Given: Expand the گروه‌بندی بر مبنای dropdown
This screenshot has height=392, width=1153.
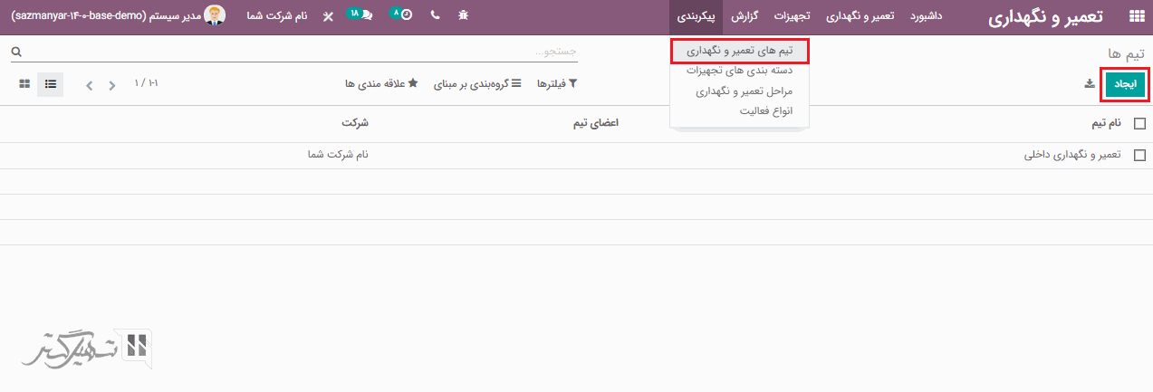Looking at the screenshot, I should (476, 84).
